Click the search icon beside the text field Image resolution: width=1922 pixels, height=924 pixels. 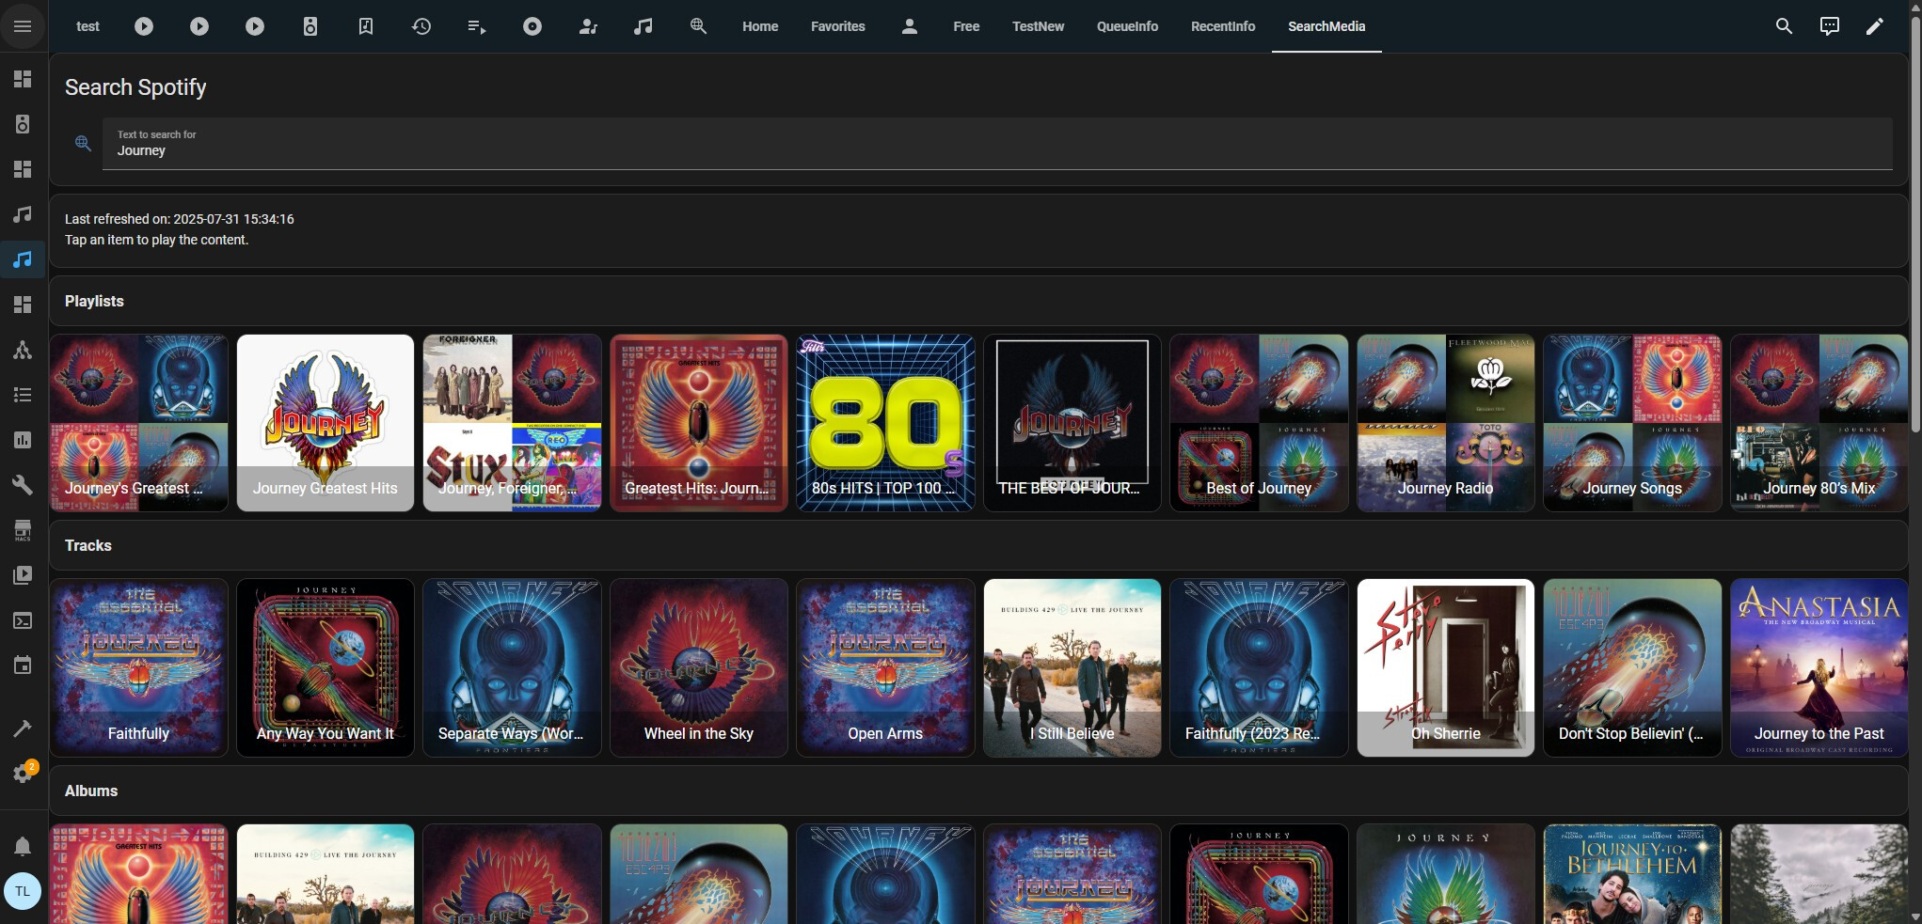click(83, 143)
